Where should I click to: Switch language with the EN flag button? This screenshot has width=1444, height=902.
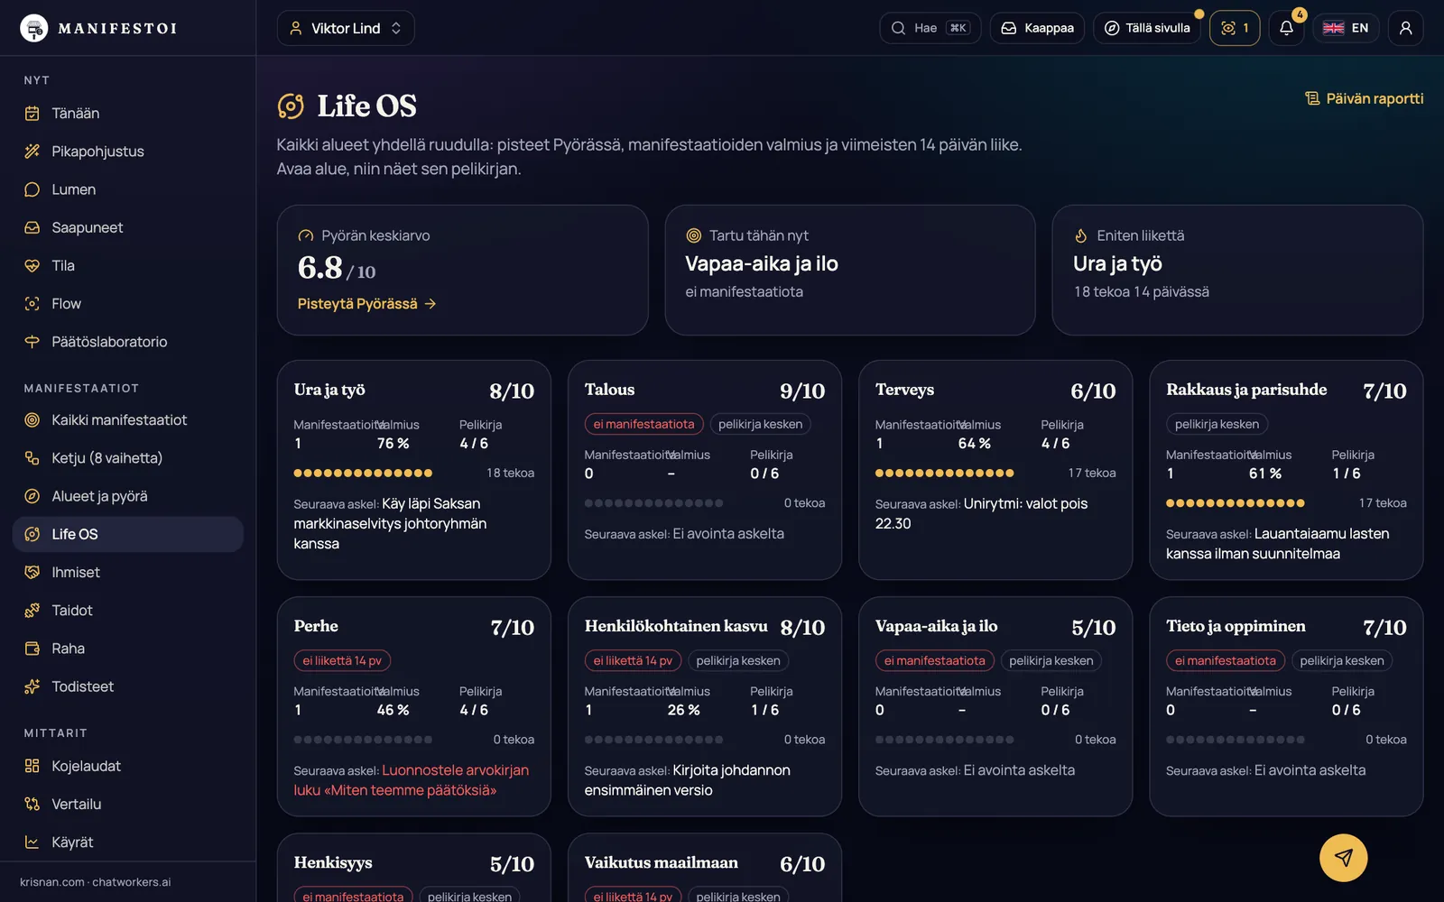pos(1346,28)
